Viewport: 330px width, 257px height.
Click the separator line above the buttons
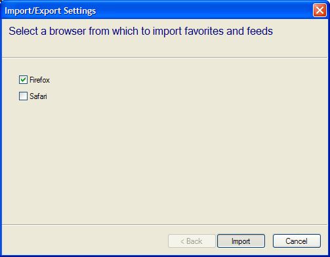click(x=165, y=224)
